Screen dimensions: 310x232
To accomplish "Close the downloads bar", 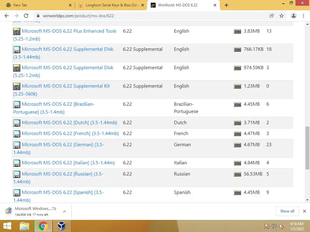I will click(305, 211).
